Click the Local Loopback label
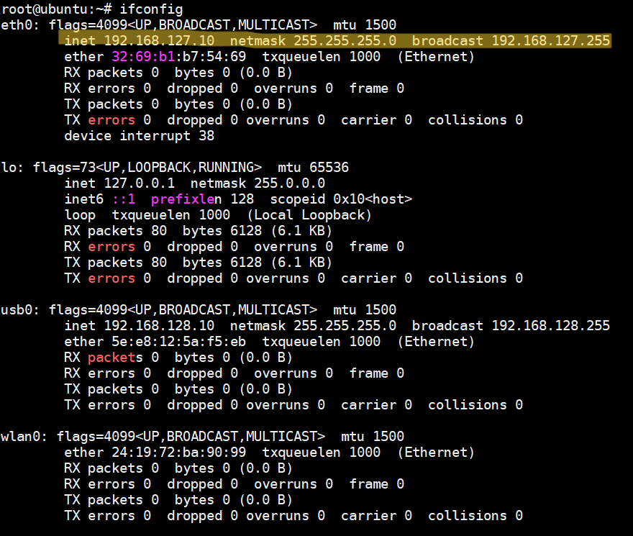 click(309, 215)
